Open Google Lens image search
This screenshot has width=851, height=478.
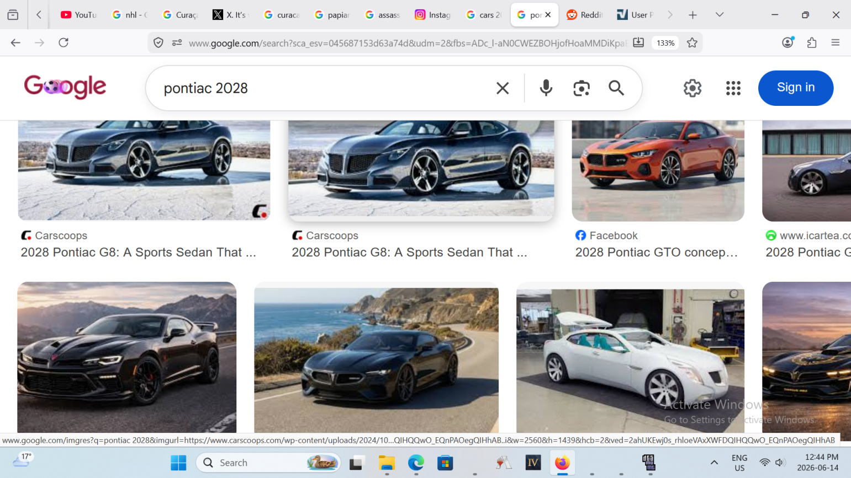(582, 88)
